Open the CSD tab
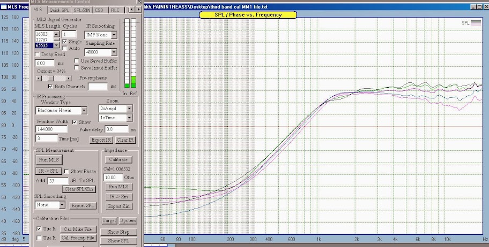The image size is (489, 247). 100,10
